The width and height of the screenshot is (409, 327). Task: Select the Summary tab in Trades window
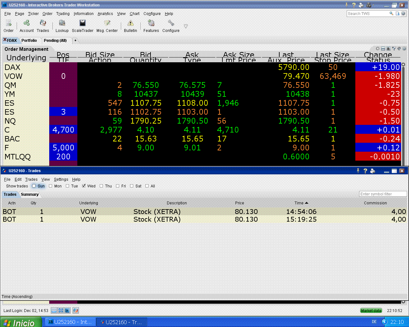30,194
